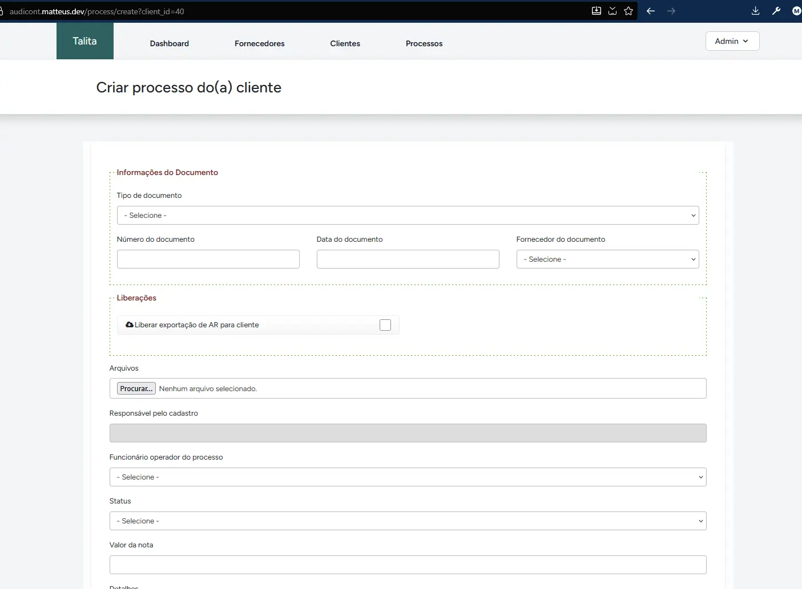This screenshot has height=589, width=802.
Task: Go to the Fornecedores menu item
Action: click(x=259, y=43)
